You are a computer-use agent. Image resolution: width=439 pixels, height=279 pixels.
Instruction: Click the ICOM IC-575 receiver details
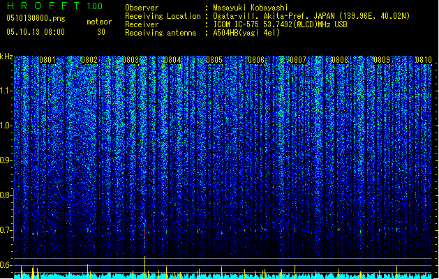point(281,24)
